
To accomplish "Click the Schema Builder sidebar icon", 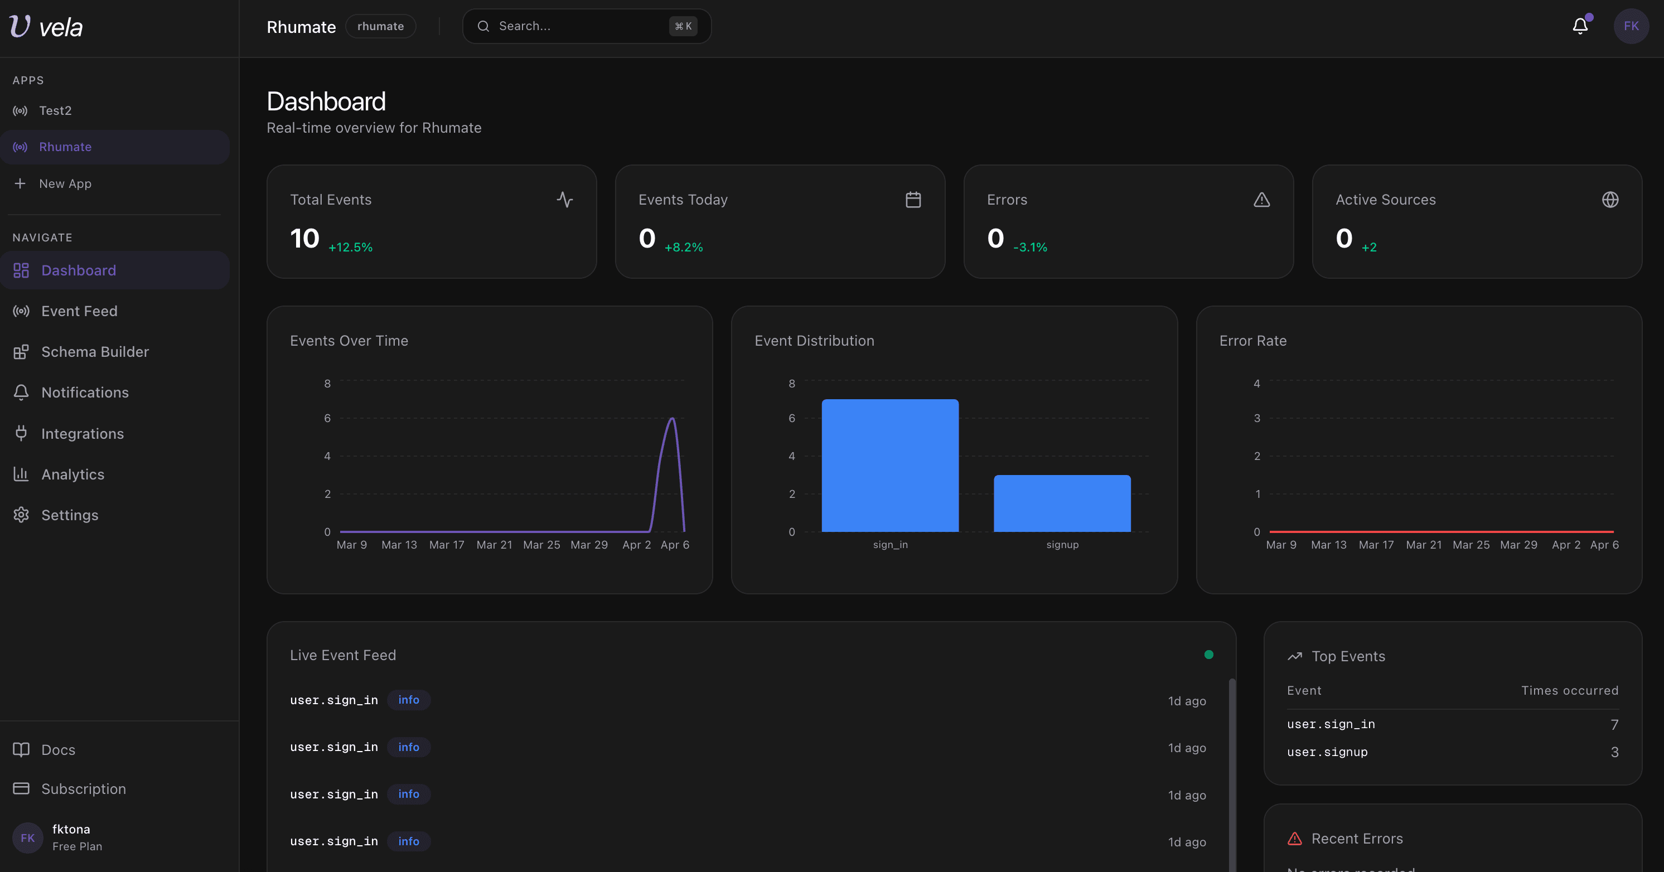I will point(21,351).
